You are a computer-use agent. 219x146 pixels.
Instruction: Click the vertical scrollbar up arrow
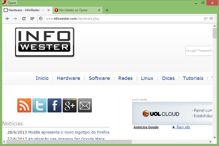tap(214, 26)
